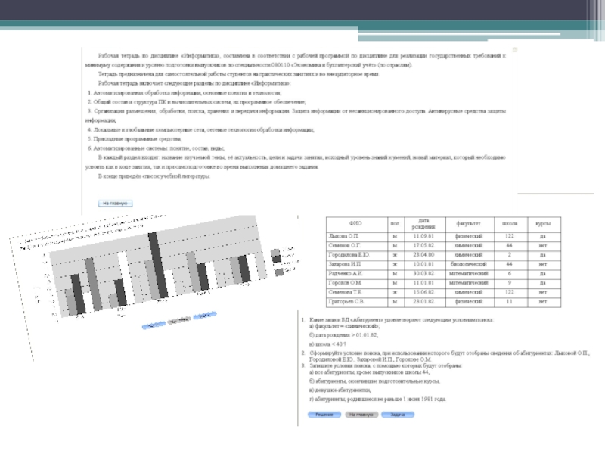605x454 pixels.
Task: Click birth date 17.05.82 in the table
Action: click(423, 245)
